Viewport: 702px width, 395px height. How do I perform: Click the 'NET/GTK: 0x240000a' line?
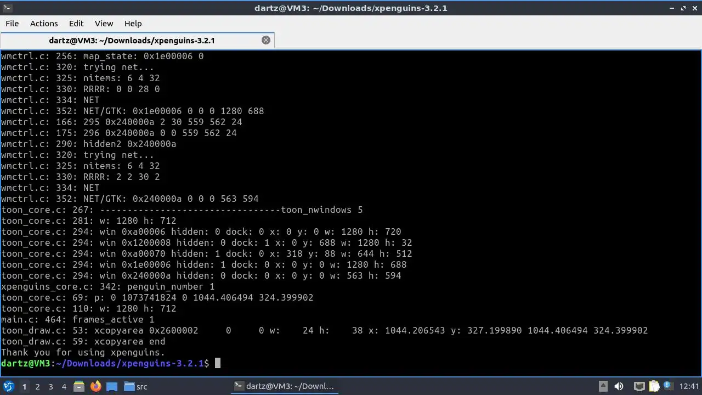129,199
